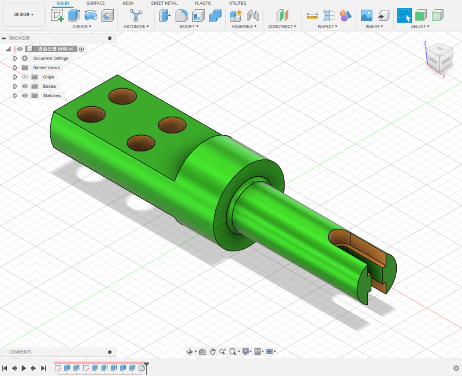Image resolution: width=462 pixels, height=376 pixels.
Task: Open the Insert image icon
Action: [366, 16]
